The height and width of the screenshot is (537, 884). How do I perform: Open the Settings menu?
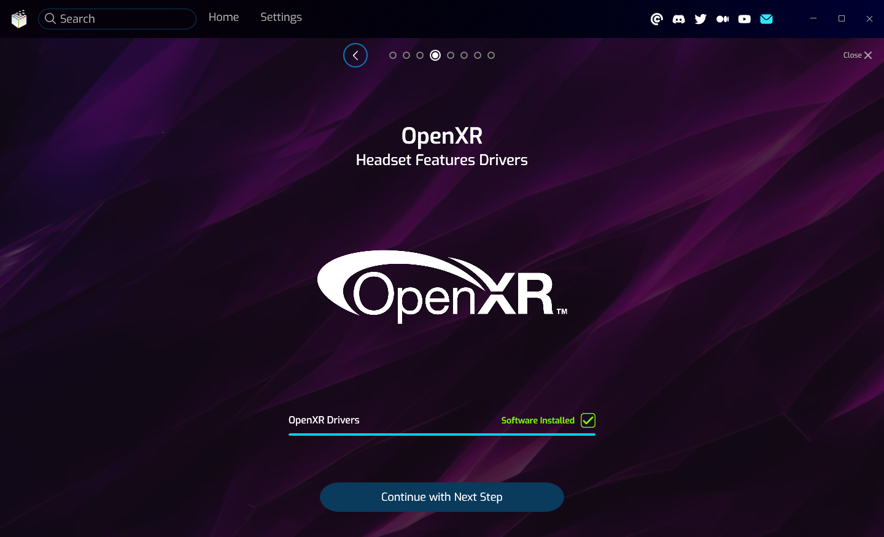pos(281,18)
